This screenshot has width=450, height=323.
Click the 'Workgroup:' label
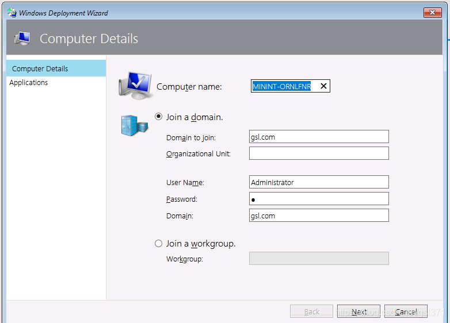pyautogui.click(x=185, y=259)
